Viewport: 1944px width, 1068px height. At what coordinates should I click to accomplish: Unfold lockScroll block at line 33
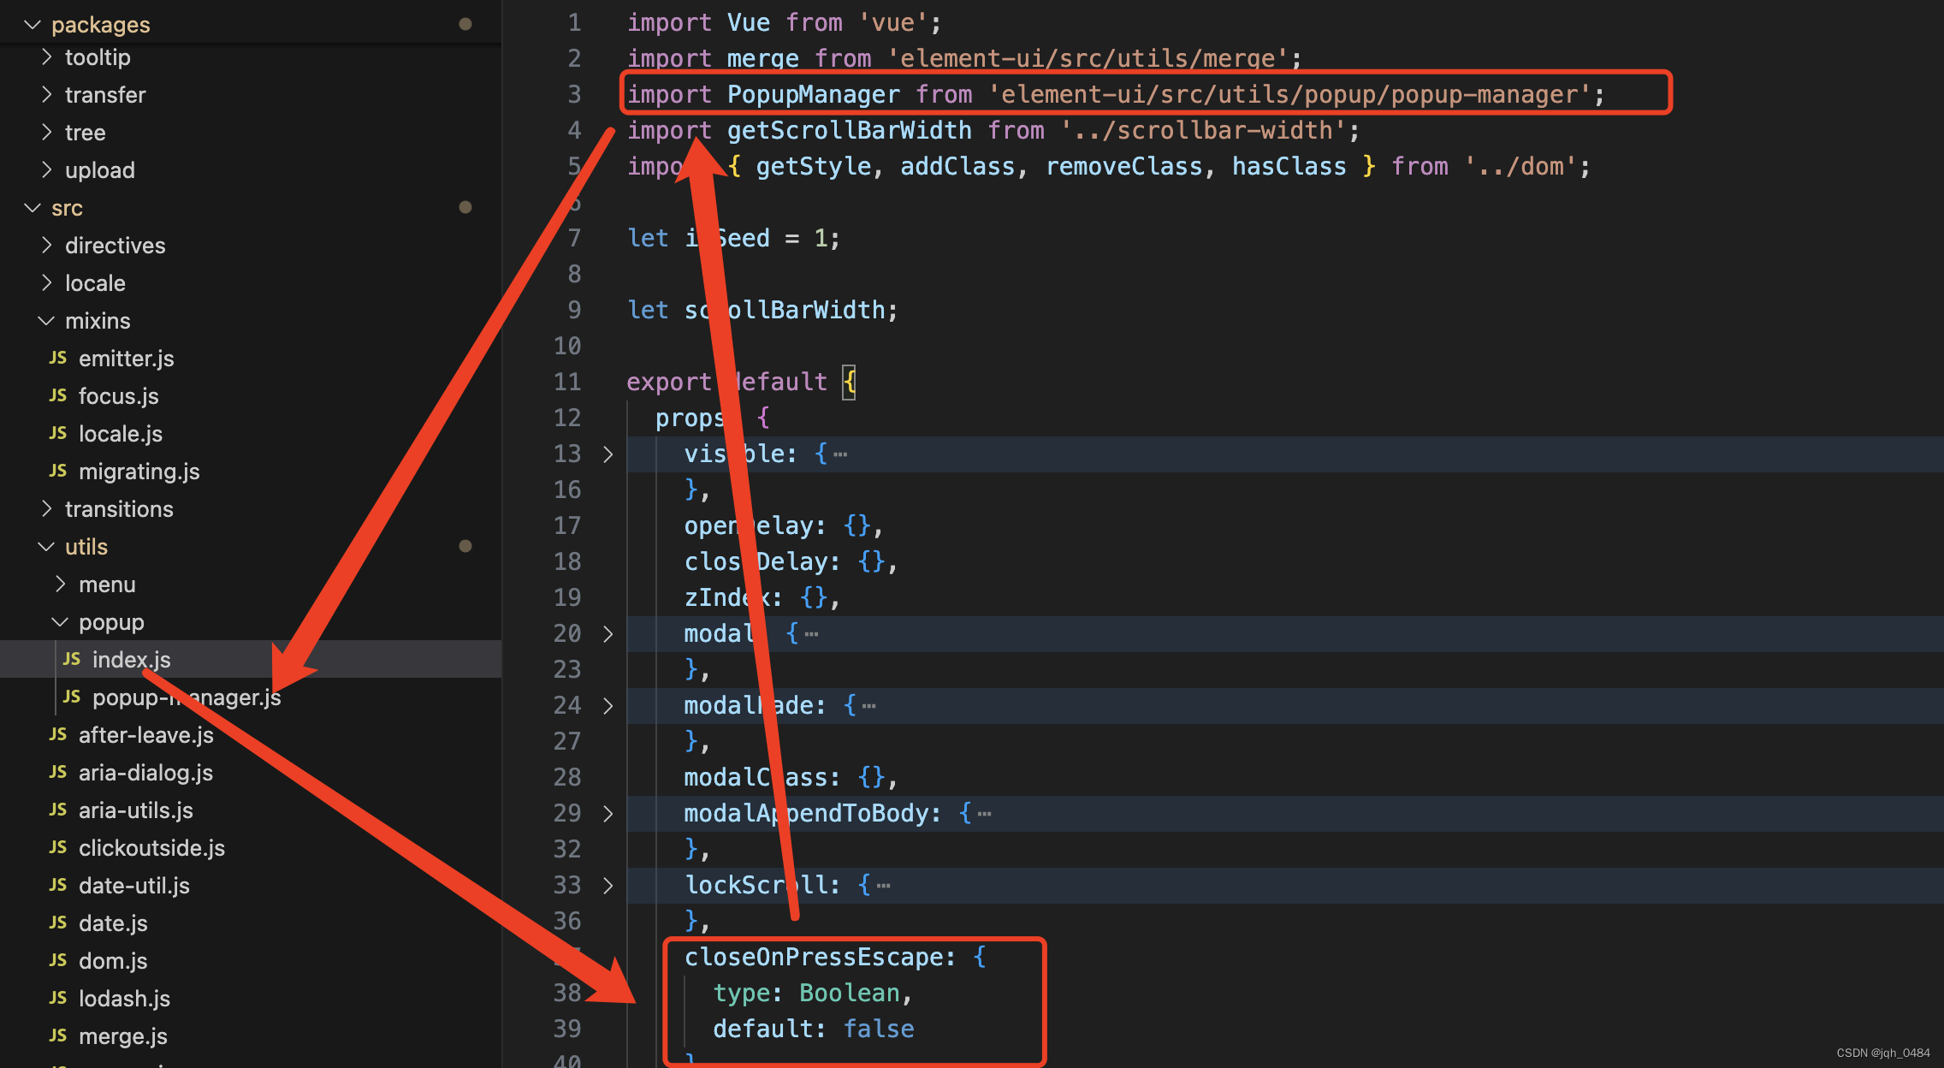coord(607,886)
